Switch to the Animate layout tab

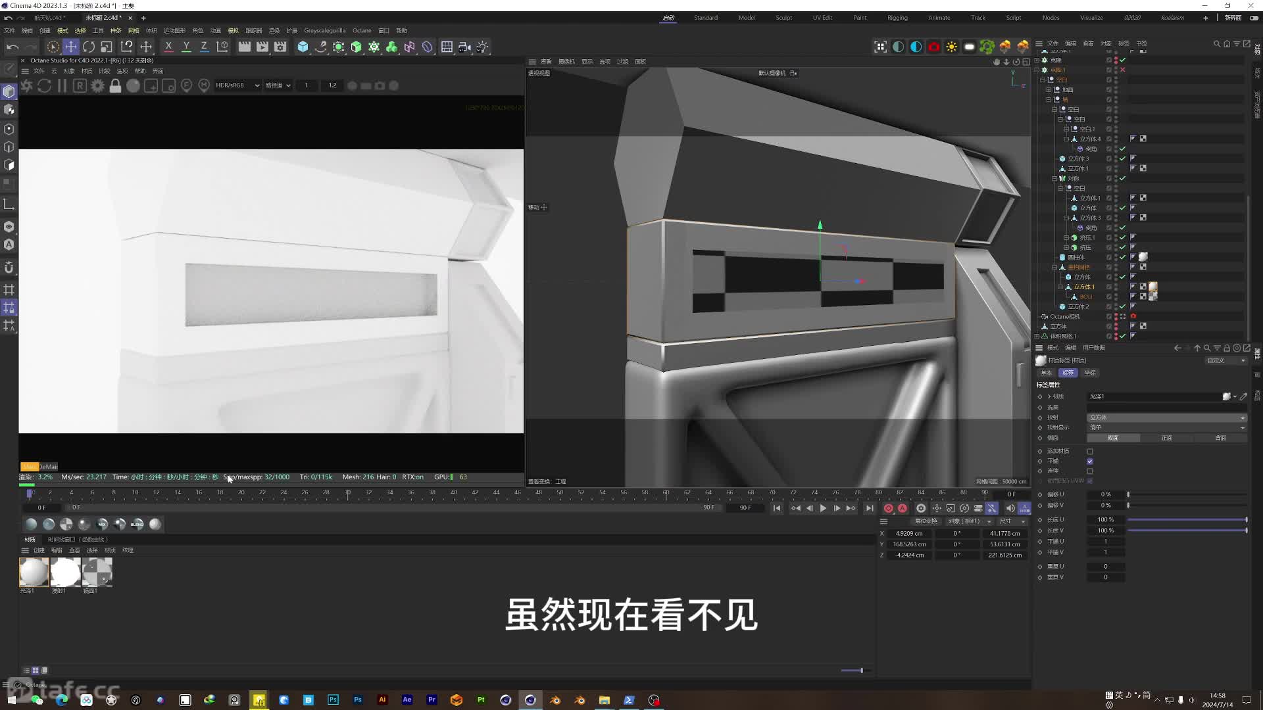939,18
